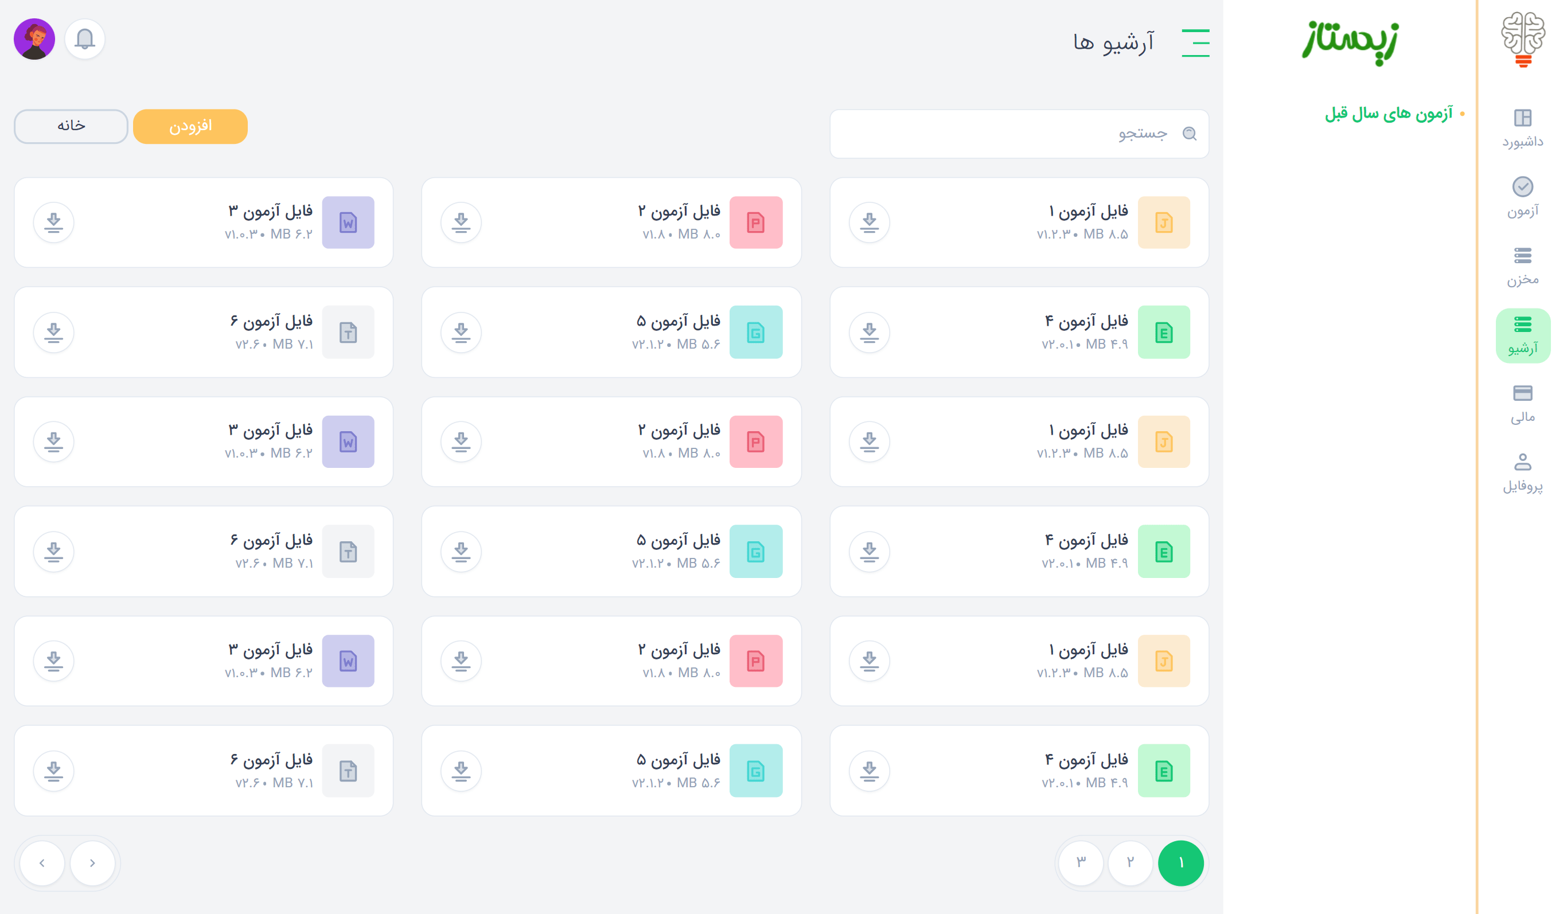This screenshot has height=914, width=1567.
Task: Click the brain logo icon
Action: coord(1522,38)
